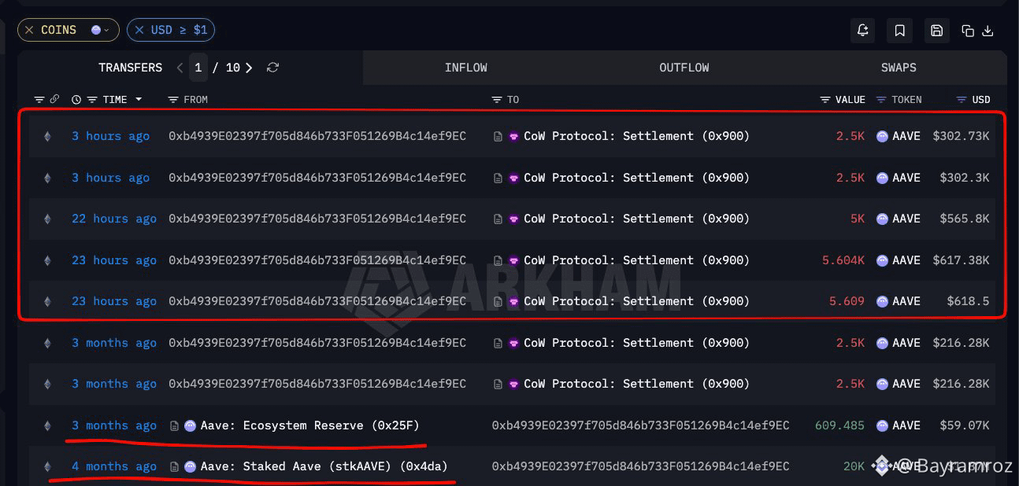This screenshot has height=486, width=1019.
Task: Open the '3 hours ago' link for $302.3K transfer
Action: pyautogui.click(x=110, y=178)
